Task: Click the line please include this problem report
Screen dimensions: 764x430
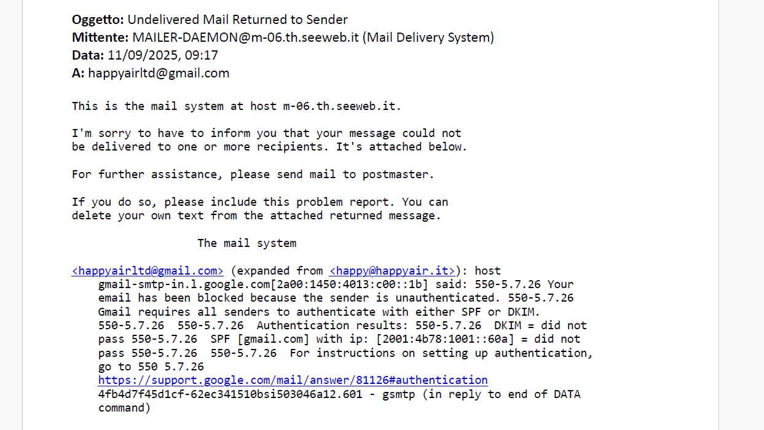Action: pos(260,202)
